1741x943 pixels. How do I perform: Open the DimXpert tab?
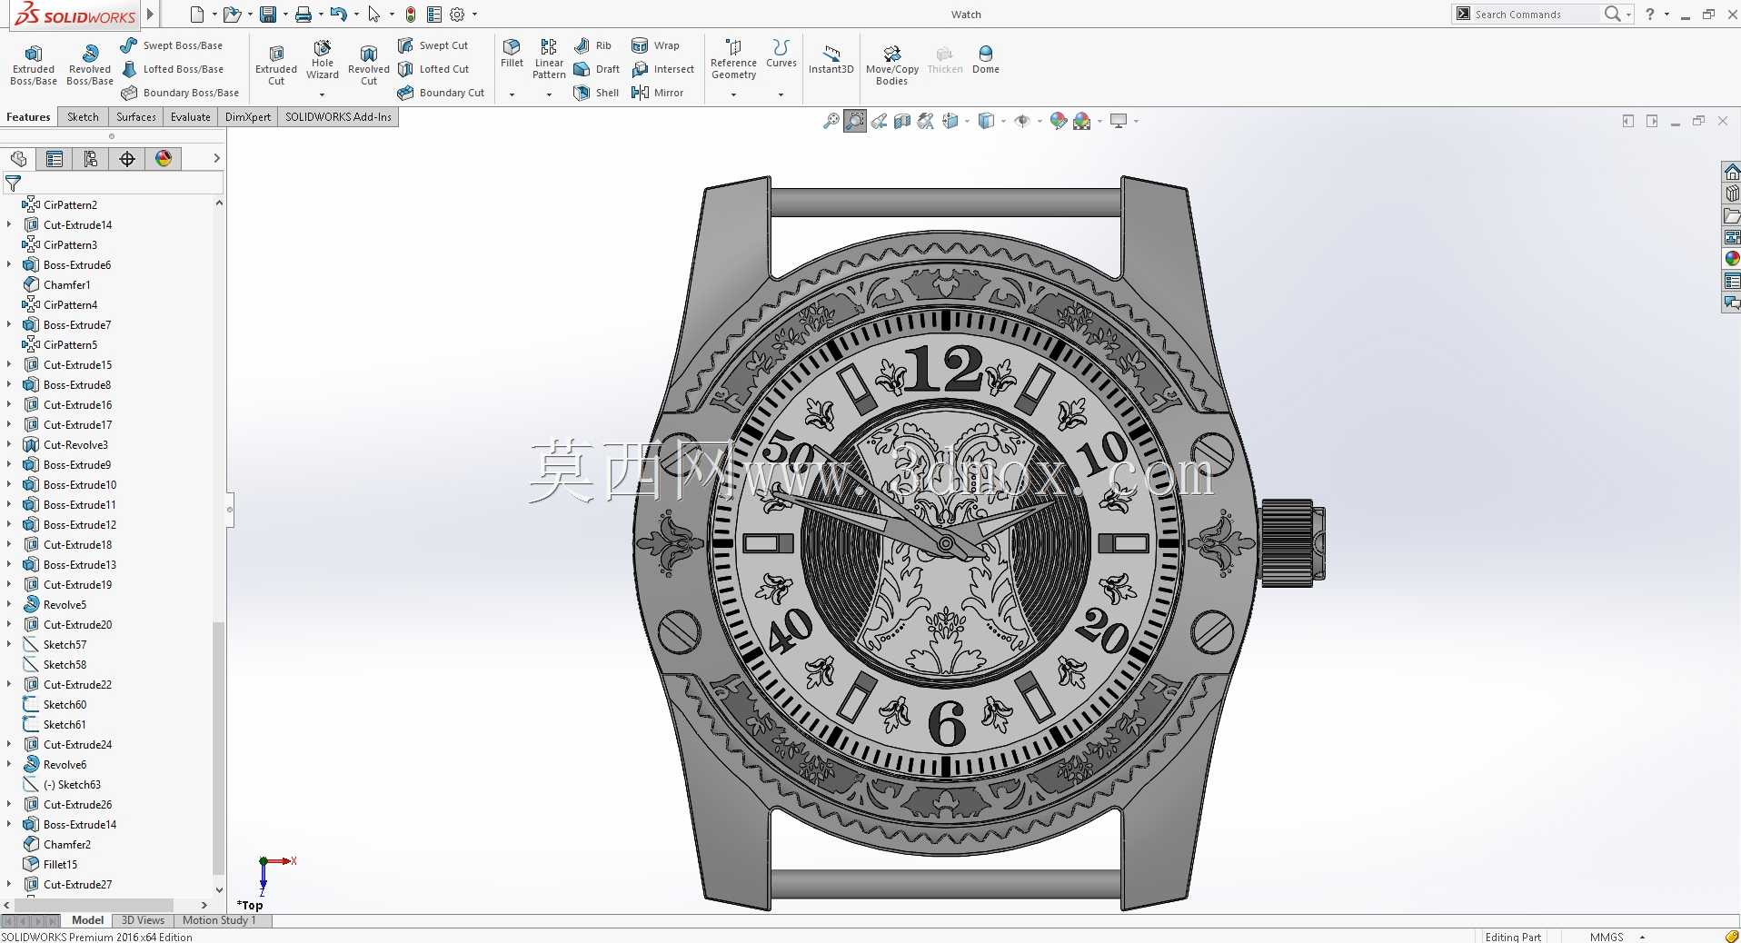pyautogui.click(x=248, y=117)
